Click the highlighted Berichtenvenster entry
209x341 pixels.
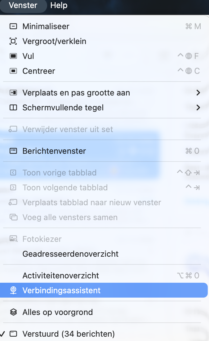tap(54, 151)
